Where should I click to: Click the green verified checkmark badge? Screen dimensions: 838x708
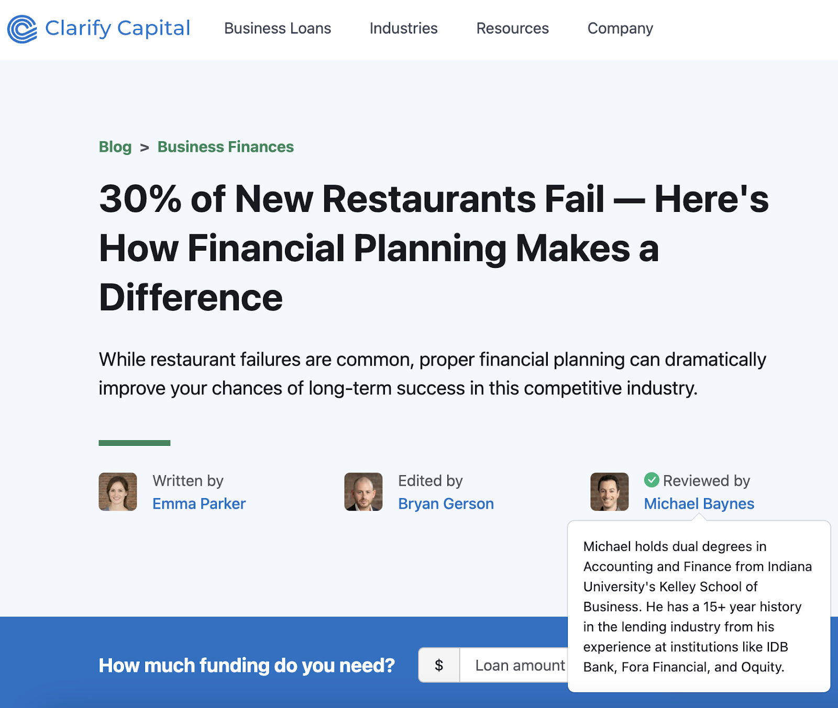pyautogui.click(x=652, y=480)
